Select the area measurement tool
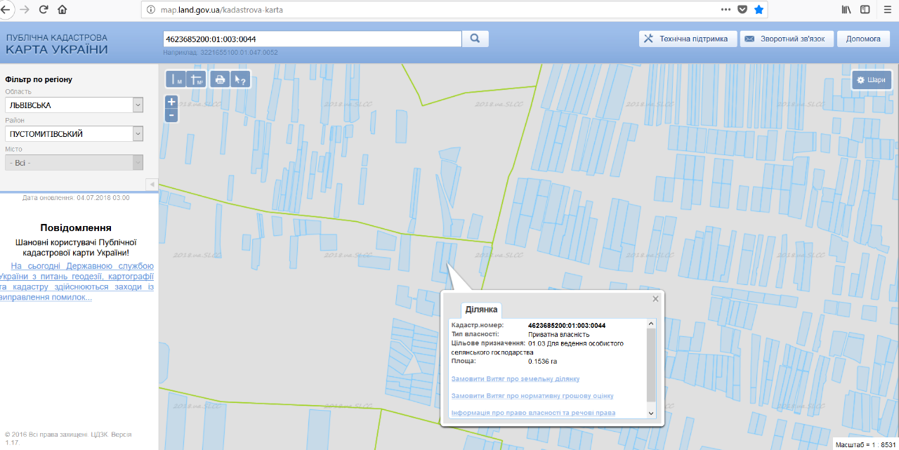Image resolution: width=899 pixels, height=450 pixels. (x=197, y=79)
